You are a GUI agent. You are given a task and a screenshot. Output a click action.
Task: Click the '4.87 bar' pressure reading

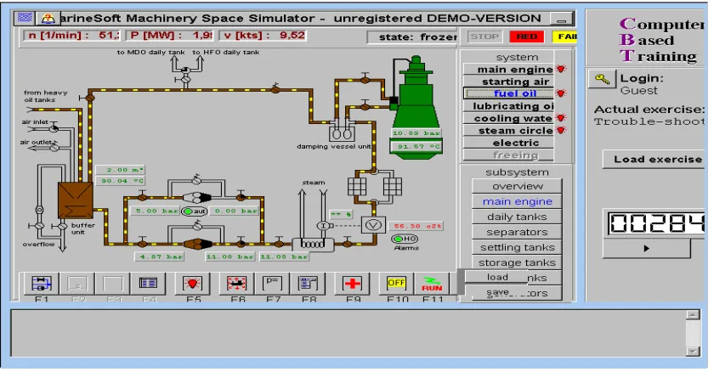[x=160, y=256]
